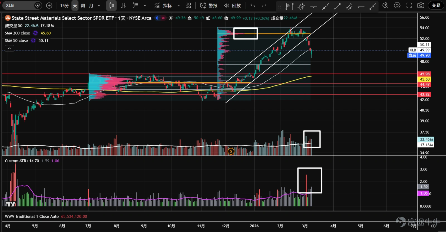Click the 42.82 red price label
Screen dimensions: 446x232
(x=425, y=95)
